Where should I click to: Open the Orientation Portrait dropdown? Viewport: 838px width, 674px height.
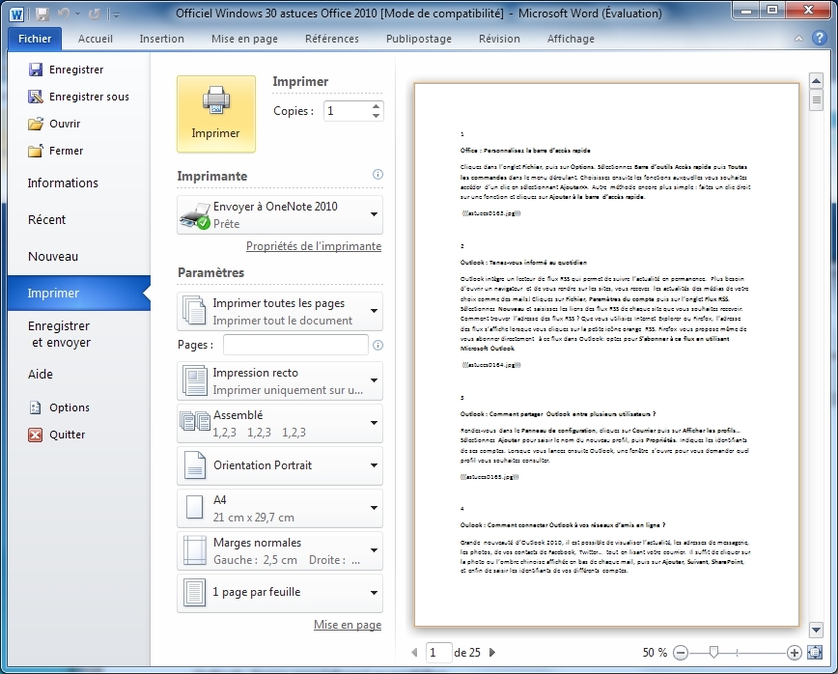280,465
